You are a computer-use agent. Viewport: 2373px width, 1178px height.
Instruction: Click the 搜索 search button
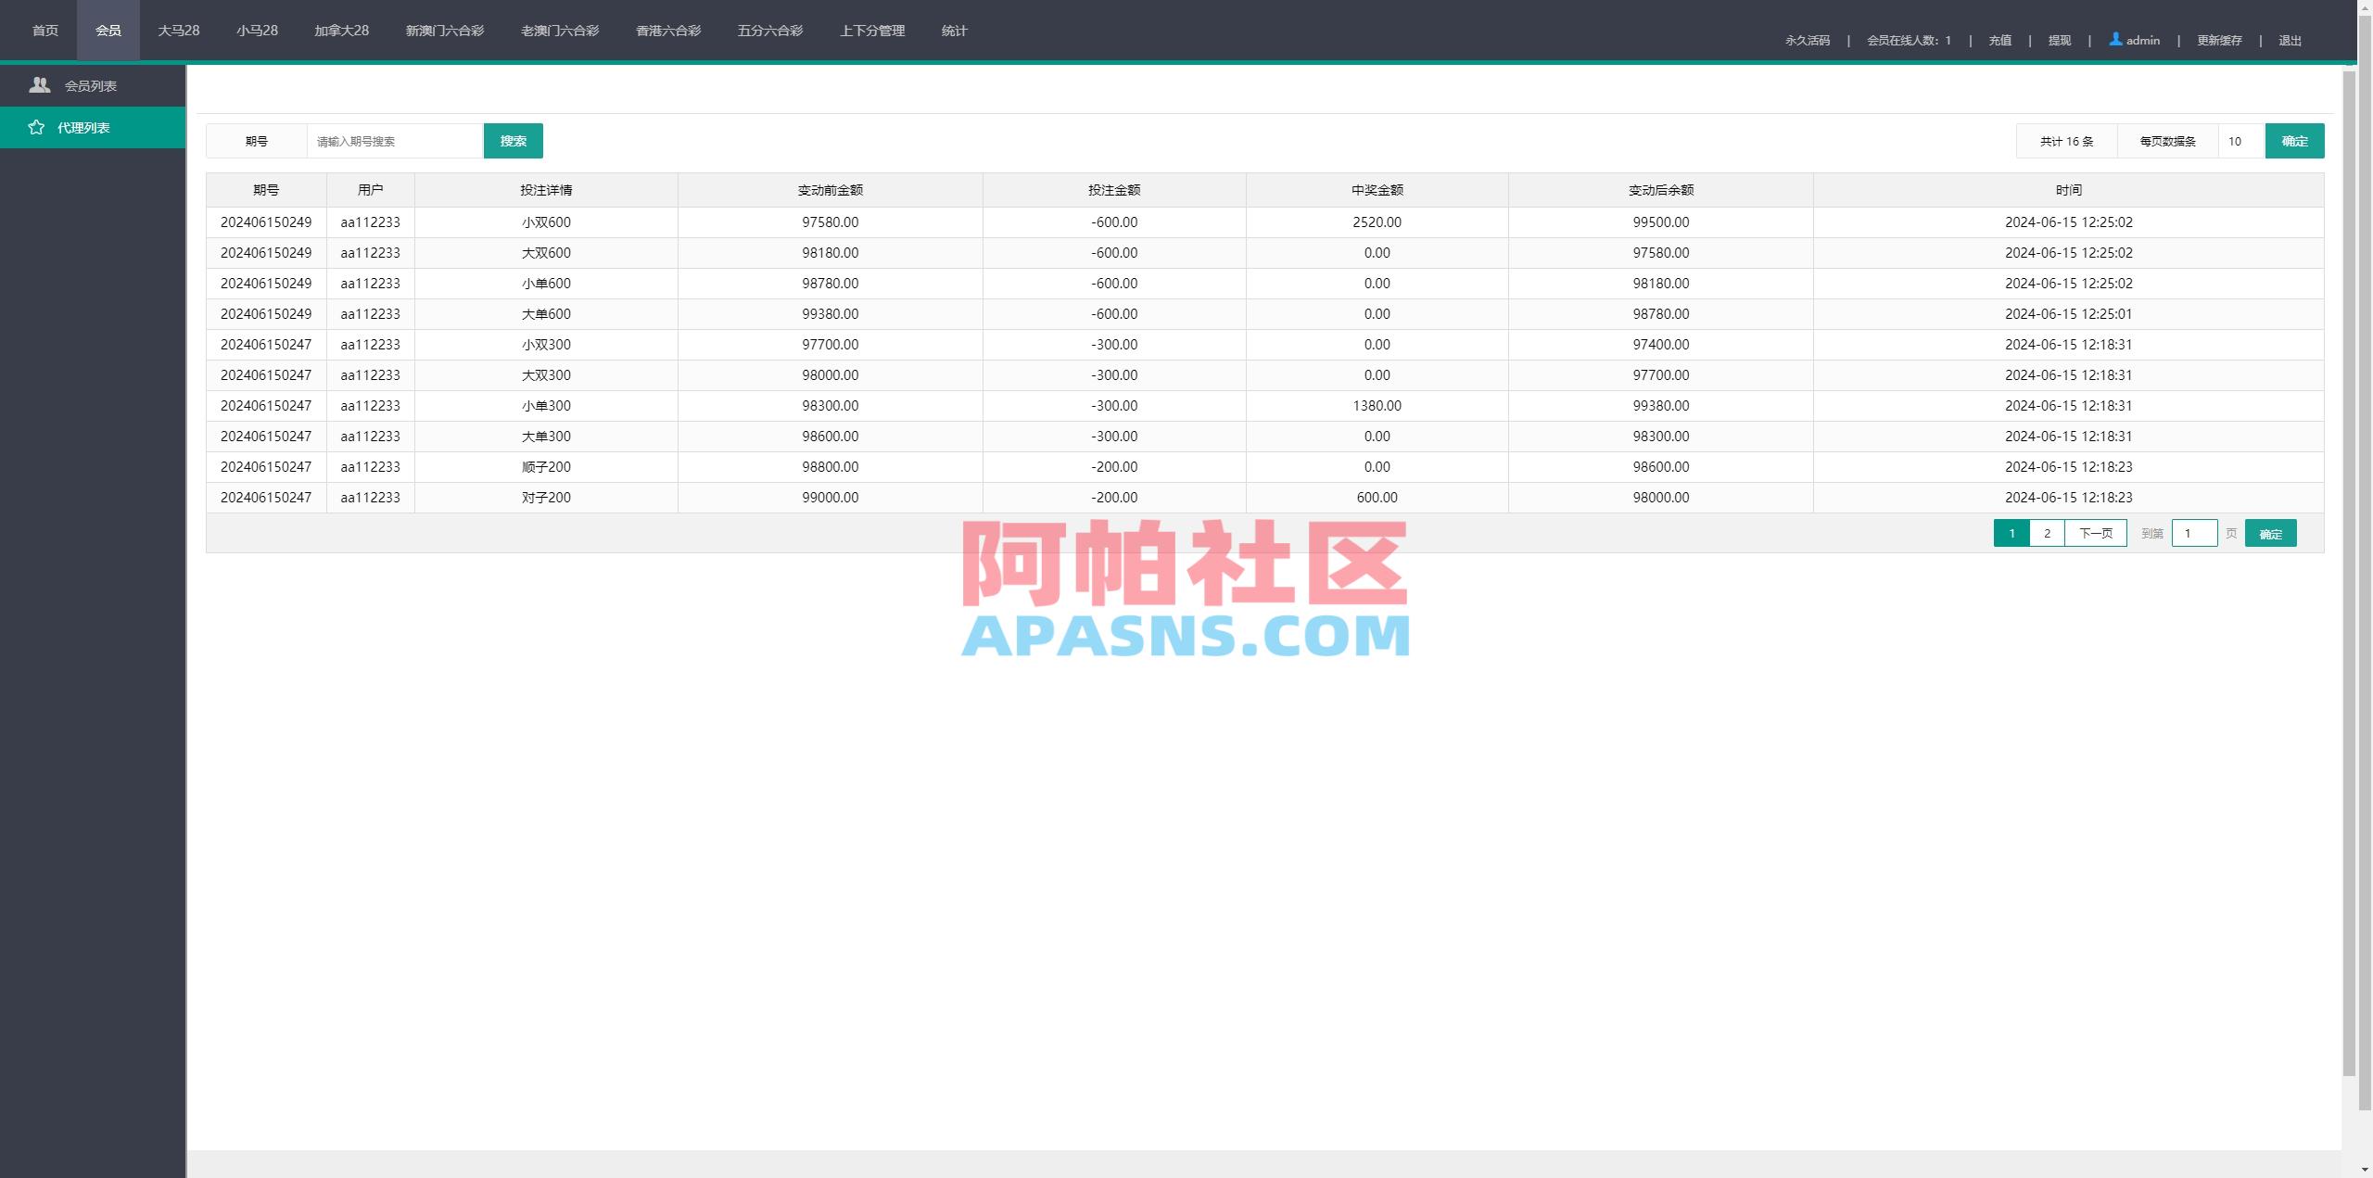tap(513, 141)
